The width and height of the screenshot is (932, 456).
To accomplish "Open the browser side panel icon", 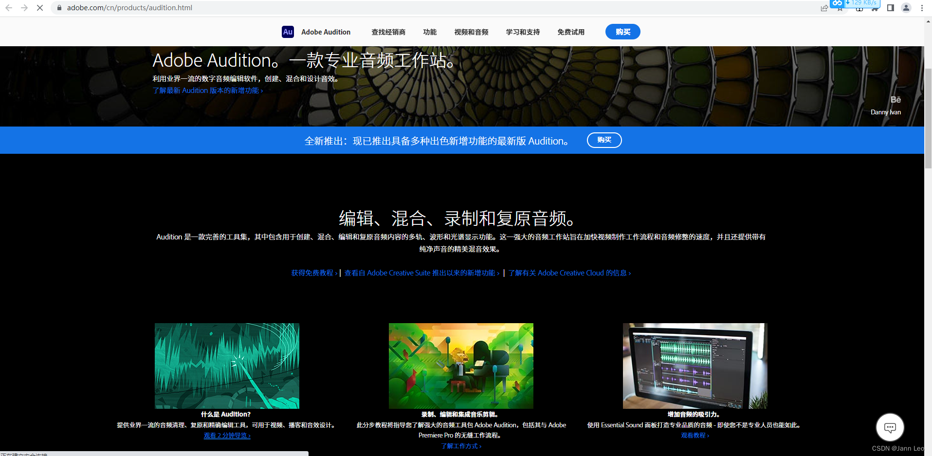I will [x=890, y=8].
